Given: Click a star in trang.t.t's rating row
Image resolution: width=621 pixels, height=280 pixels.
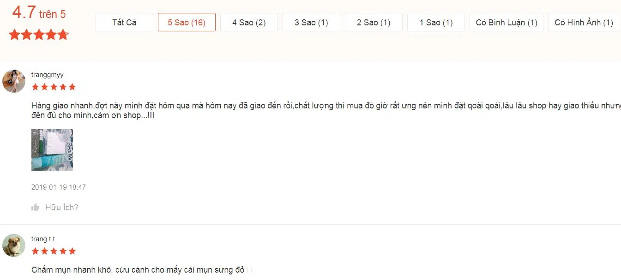Looking at the screenshot, I should (x=54, y=250).
